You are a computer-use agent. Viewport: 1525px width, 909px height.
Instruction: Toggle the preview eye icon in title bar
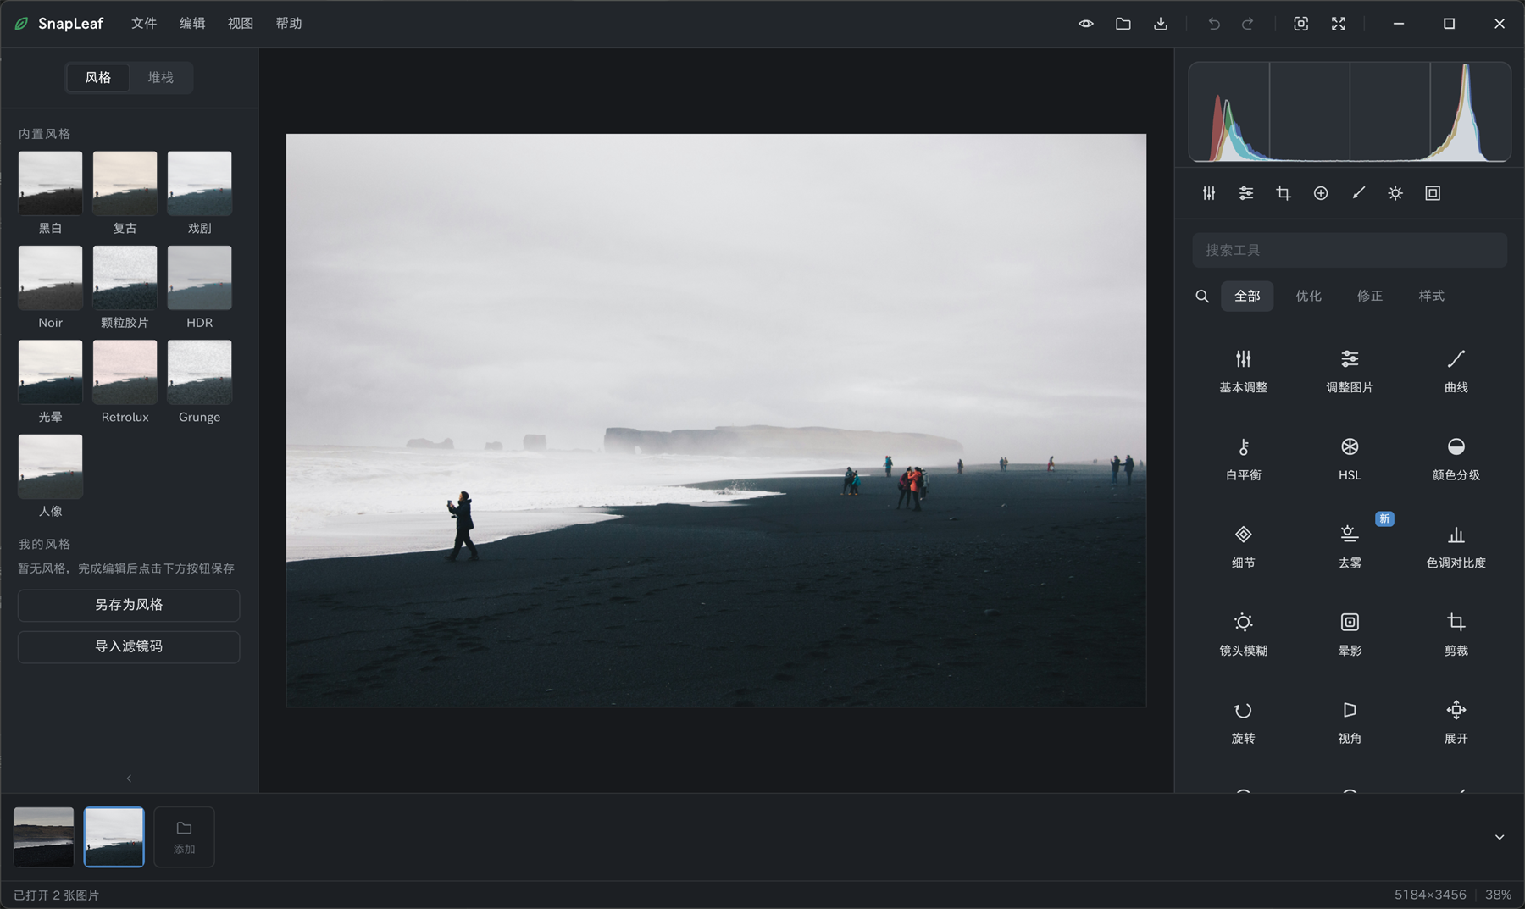tap(1085, 24)
